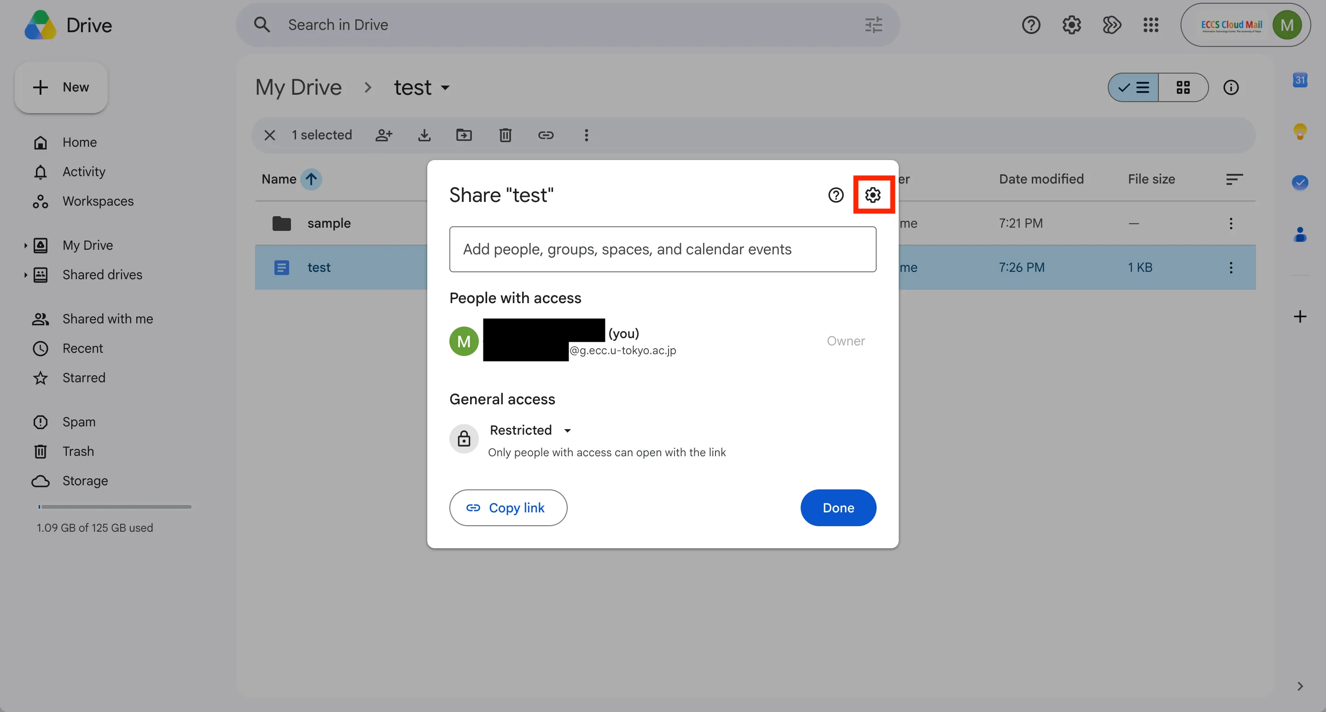Move selected file to trash icon

coord(505,135)
